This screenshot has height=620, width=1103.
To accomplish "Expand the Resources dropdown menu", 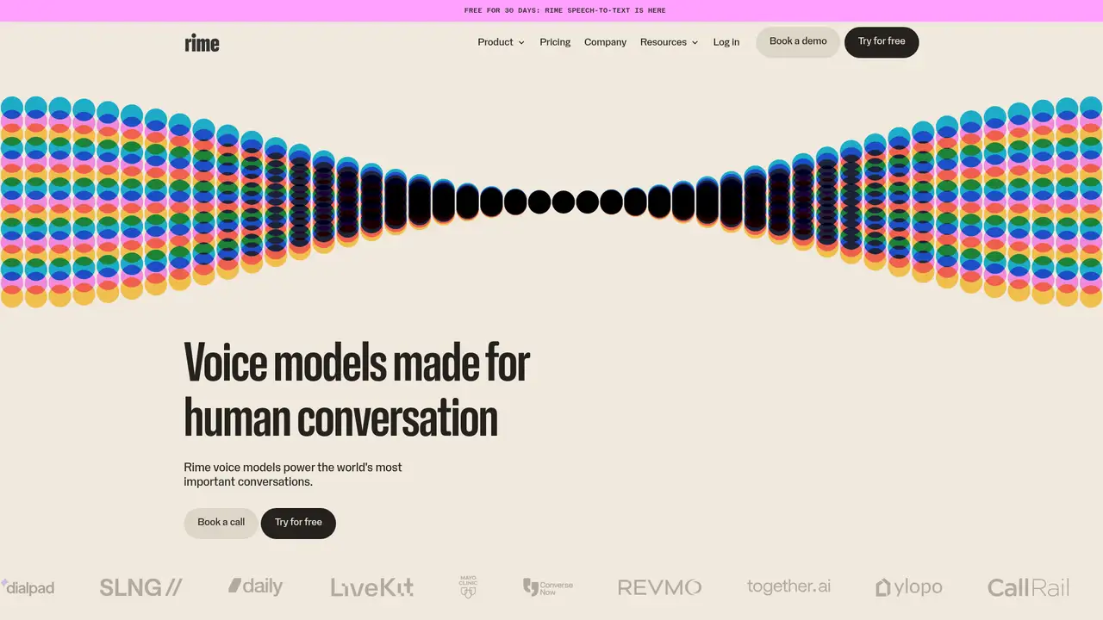I will [x=669, y=42].
